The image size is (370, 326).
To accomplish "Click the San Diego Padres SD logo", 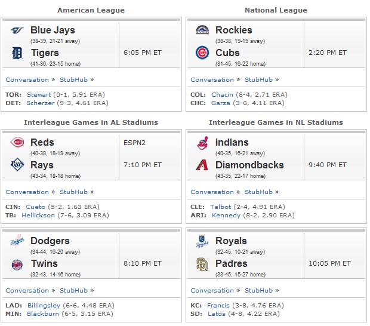I will pyautogui.click(x=202, y=264).
